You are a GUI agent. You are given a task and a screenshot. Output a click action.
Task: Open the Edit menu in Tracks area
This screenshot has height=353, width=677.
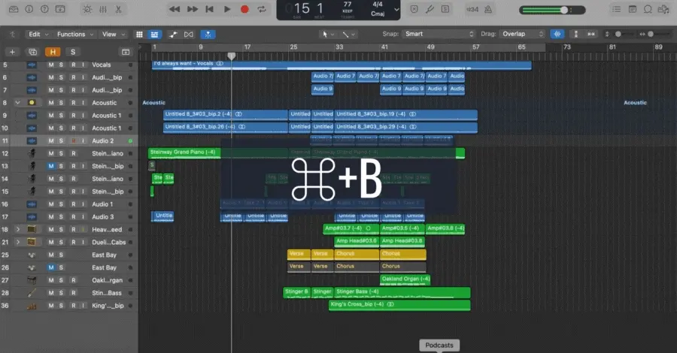click(38, 34)
